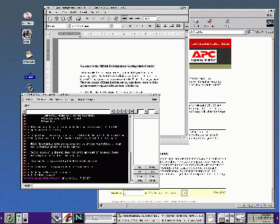Open the font name dropdown in AbiWord
Screen dimensions: 280x224
click(110, 26)
